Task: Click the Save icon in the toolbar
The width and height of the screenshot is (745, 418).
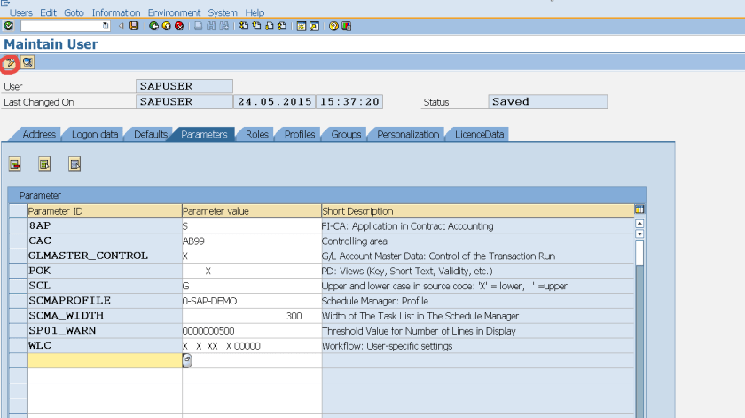Action: click(134, 27)
